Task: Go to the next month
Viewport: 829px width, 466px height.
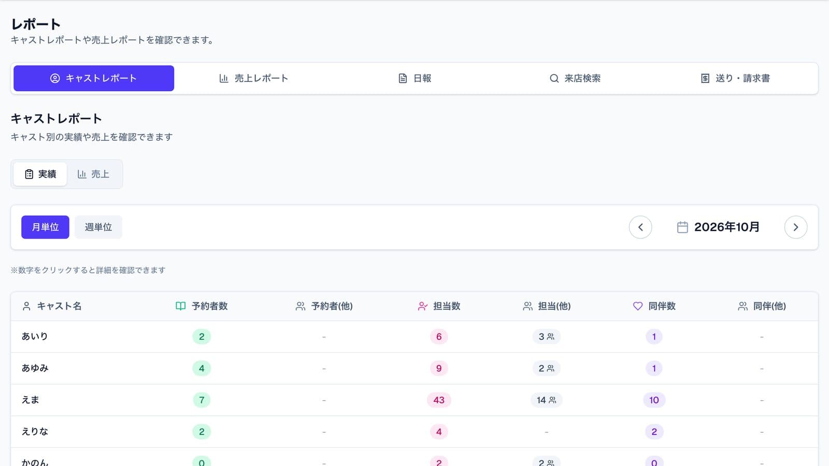Action: coord(796,227)
